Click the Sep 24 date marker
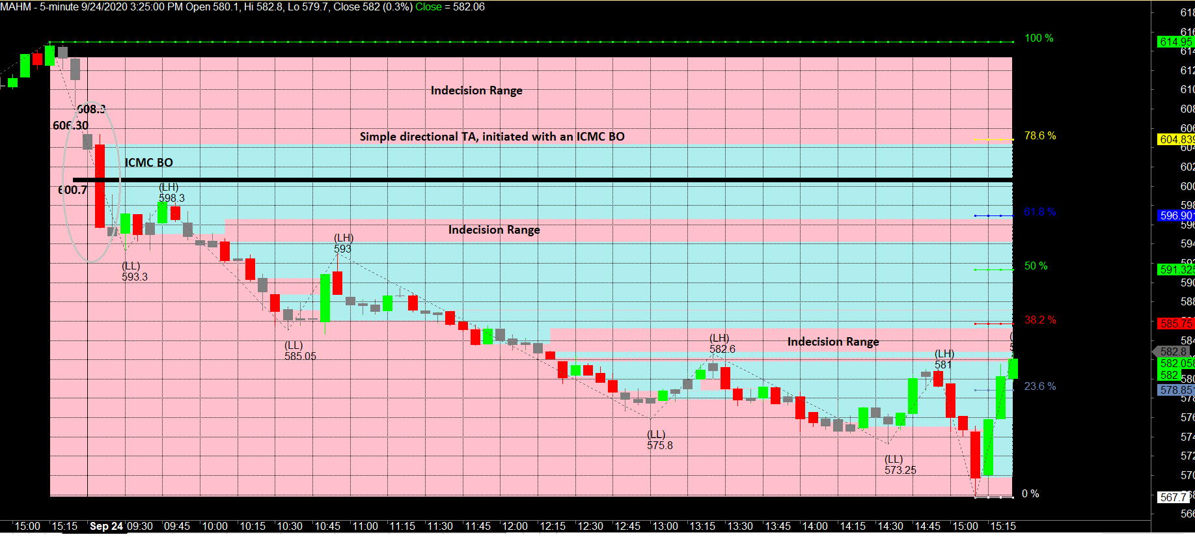Screen dimensions: 1195x537 106,526
